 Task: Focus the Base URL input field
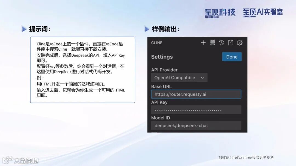pyautogui.click(x=196, y=94)
